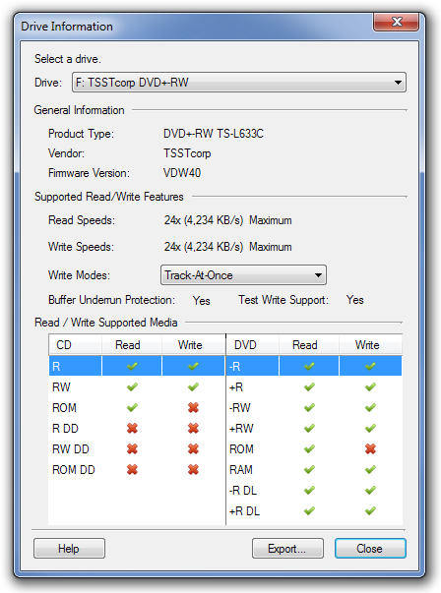Click the DVD +R write checkmark icon
This screenshot has width=441, height=593.
coord(370,386)
